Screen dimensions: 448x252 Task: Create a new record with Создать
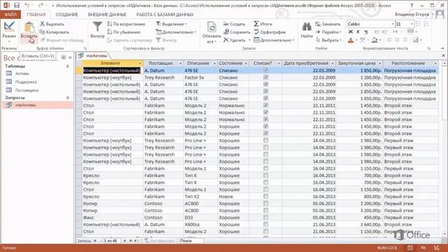click(234, 24)
